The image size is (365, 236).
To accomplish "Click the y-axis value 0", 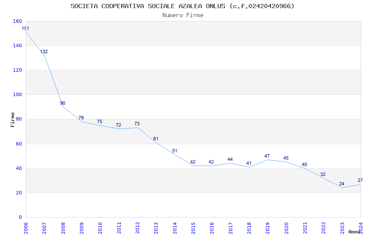I will point(20,217).
